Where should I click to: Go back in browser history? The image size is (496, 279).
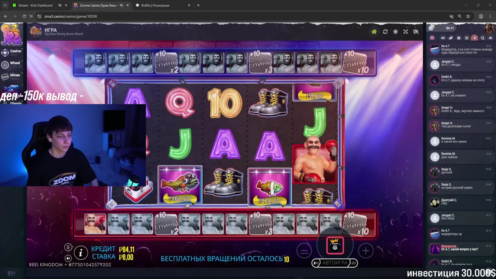(5, 16)
